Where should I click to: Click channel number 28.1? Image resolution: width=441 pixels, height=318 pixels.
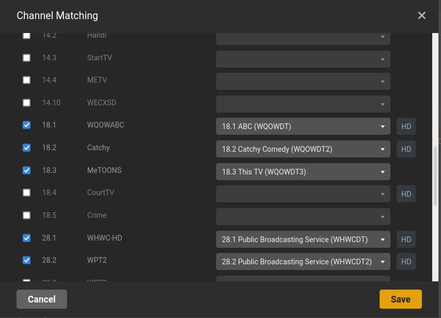point(49,238)
